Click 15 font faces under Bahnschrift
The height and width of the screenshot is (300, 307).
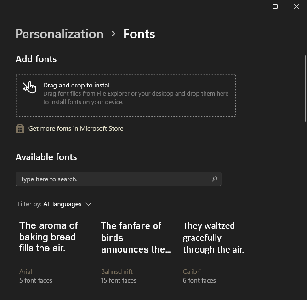[x=119, y=280]
